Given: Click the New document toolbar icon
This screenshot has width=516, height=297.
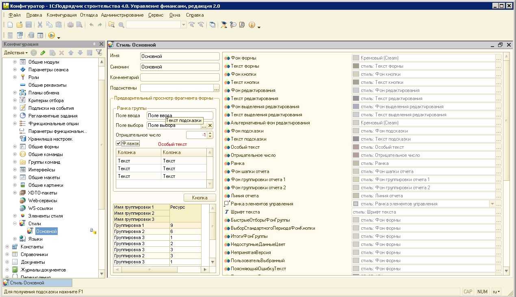Looking at the screenshot, I should pos(10,25).
